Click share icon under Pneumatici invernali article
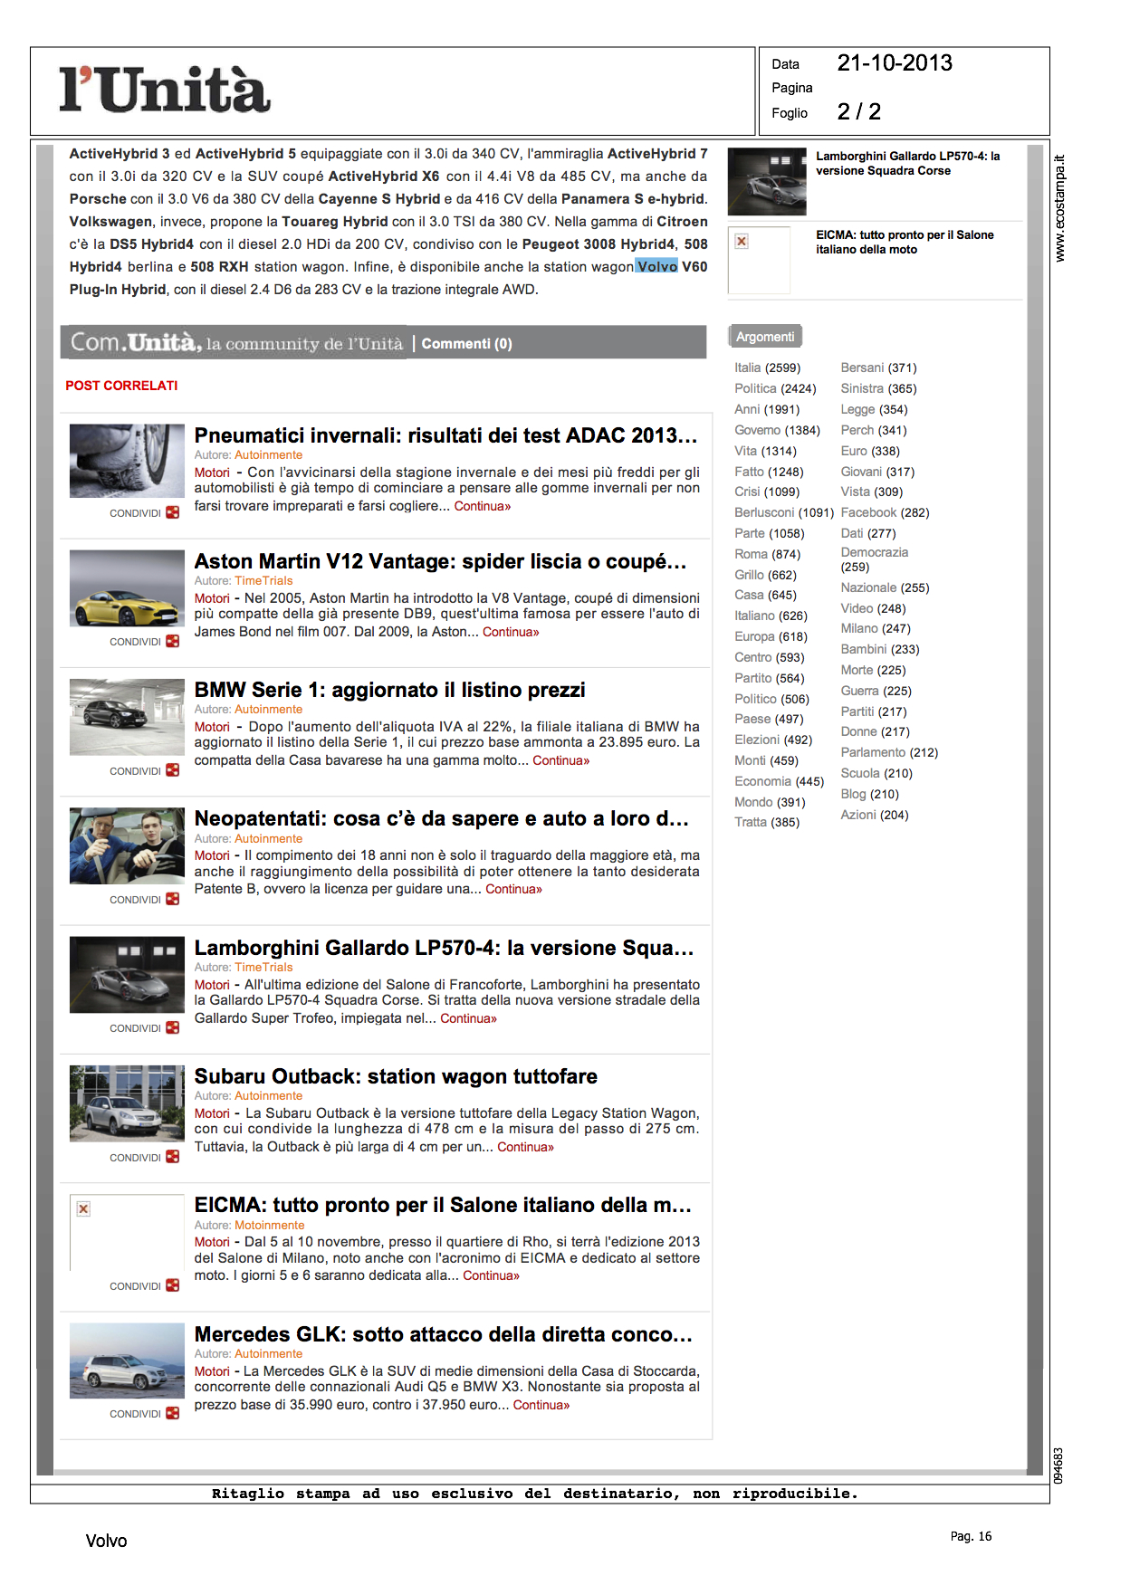Viewport: 1130px width, 1585px height. pyautogui.click(x=172, y=512)
